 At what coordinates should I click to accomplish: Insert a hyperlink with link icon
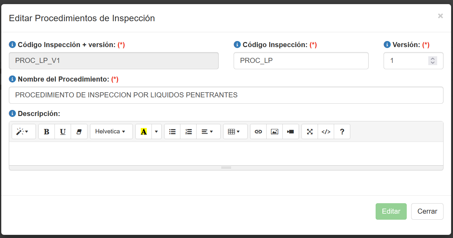[x=258, y=131]
